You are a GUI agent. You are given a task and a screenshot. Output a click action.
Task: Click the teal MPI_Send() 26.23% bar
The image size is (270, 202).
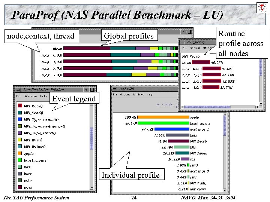pyautogui.click(x=182, y=153)
